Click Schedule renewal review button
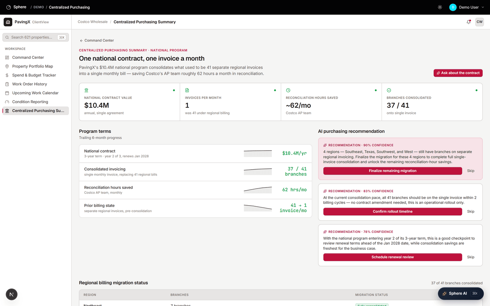The image size is (490, 306). (x=392, y=257)
